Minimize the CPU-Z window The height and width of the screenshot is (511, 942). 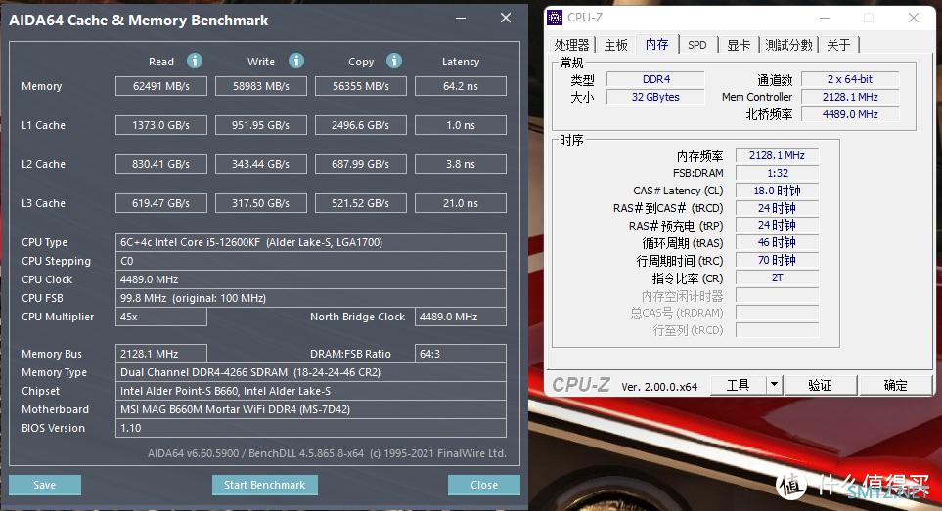click(825, 18)
